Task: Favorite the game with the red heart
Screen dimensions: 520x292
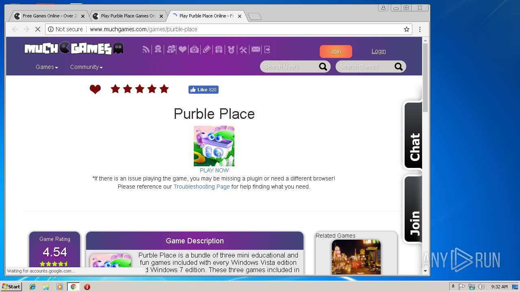Action: click(95, 89)
